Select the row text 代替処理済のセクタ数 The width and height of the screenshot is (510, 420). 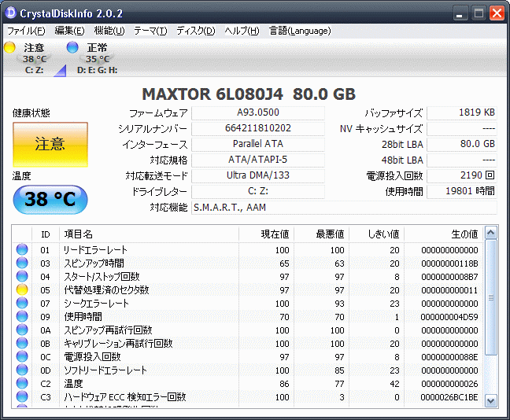[106, 289]
